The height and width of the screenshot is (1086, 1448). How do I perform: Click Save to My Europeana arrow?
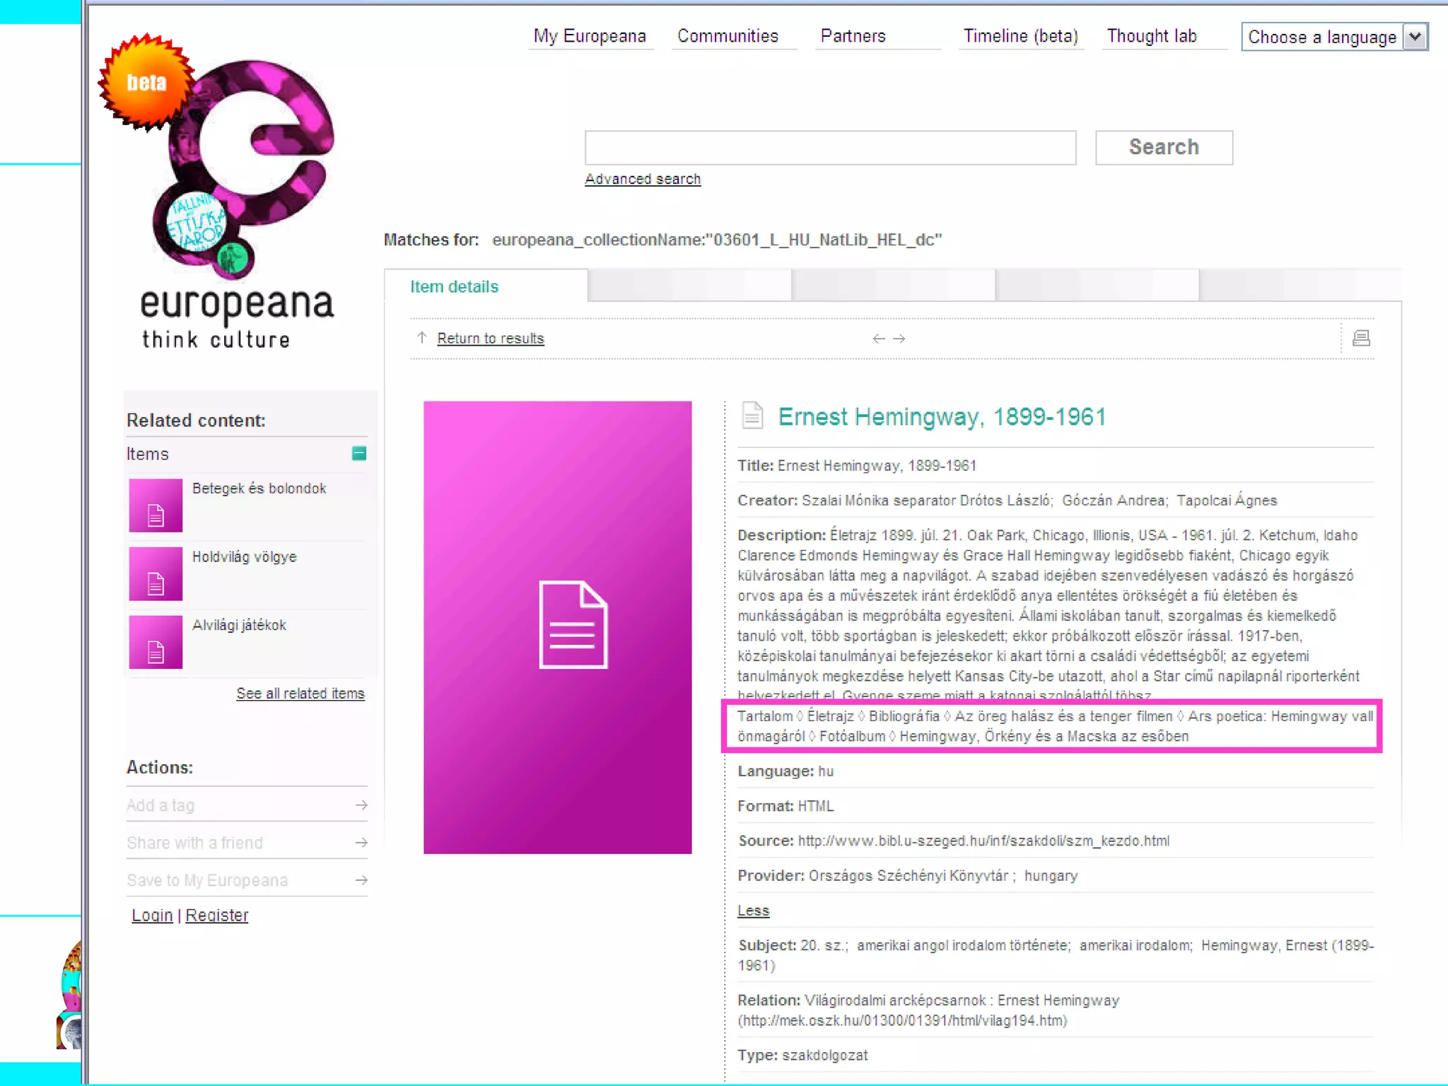[x=361, y=880]
